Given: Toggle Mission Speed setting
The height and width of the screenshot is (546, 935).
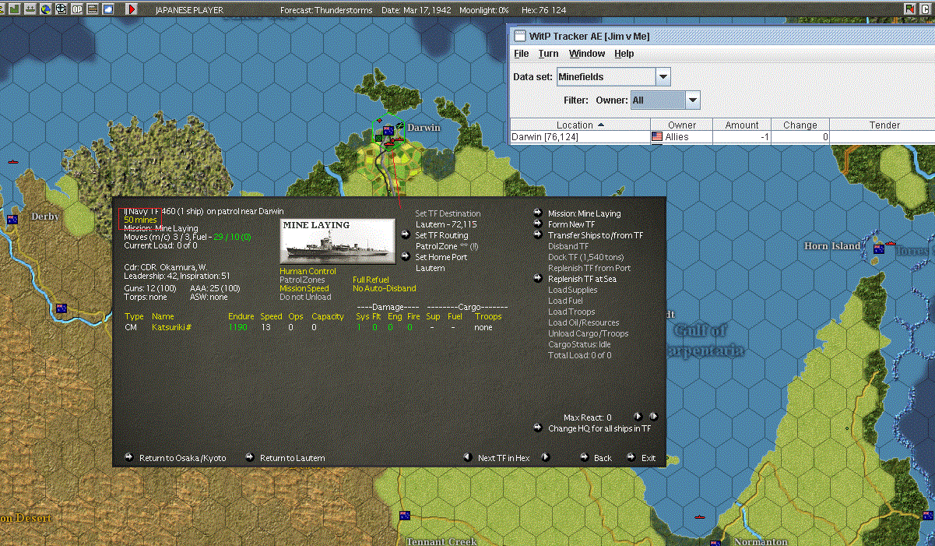Looking at the screenshot, I should coord(304,288).
